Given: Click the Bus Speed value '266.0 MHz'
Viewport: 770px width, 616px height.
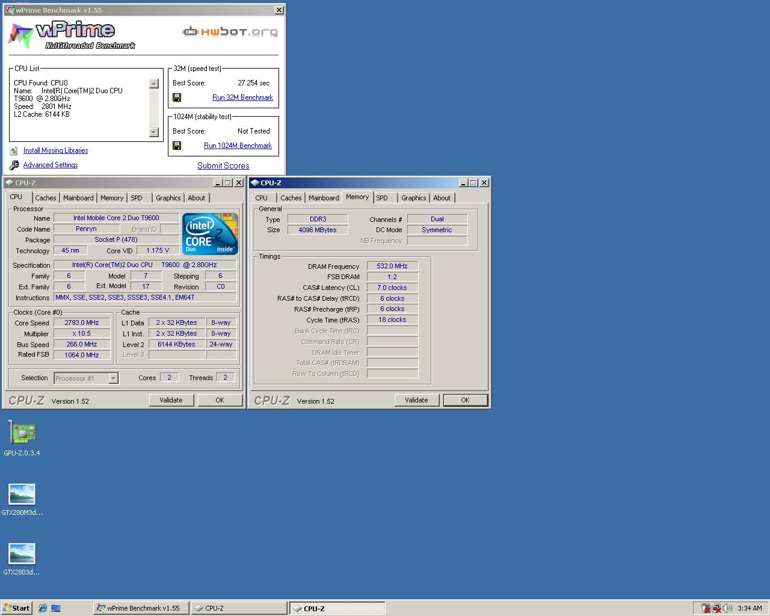Looking at the screenshot, I should [x=82, y=344].
